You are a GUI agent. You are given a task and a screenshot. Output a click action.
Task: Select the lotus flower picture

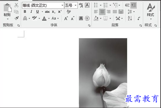tap(103, 73)
